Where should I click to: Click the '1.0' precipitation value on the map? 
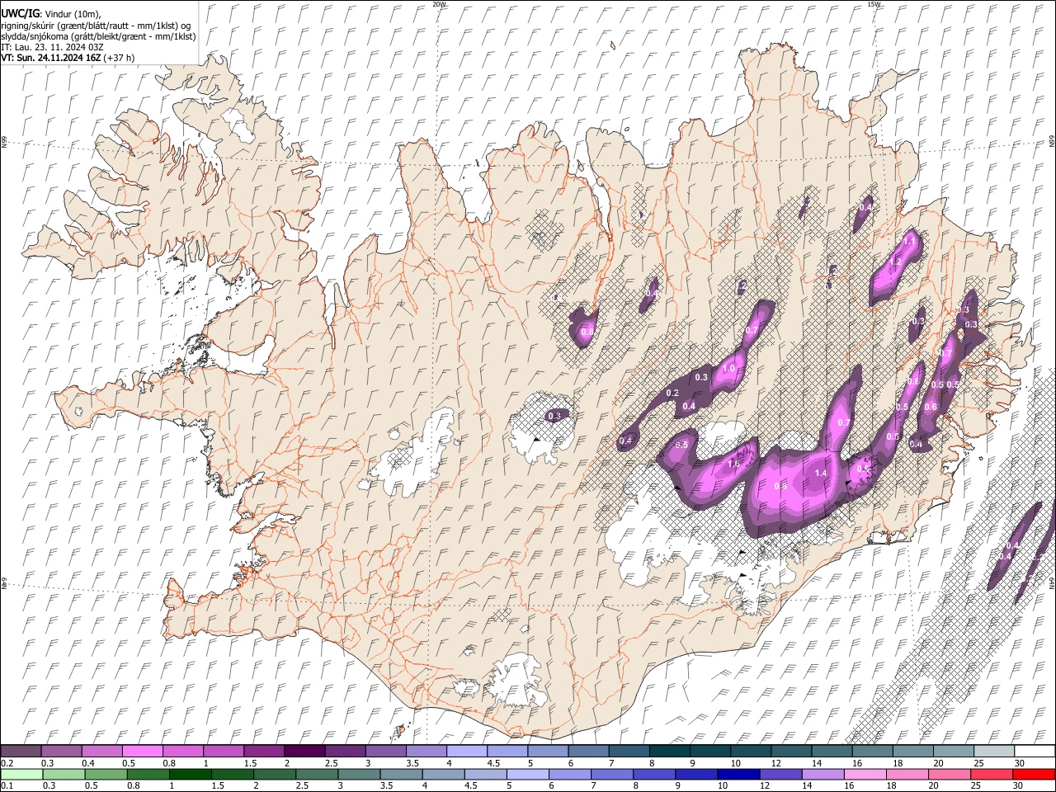[729, 369]
